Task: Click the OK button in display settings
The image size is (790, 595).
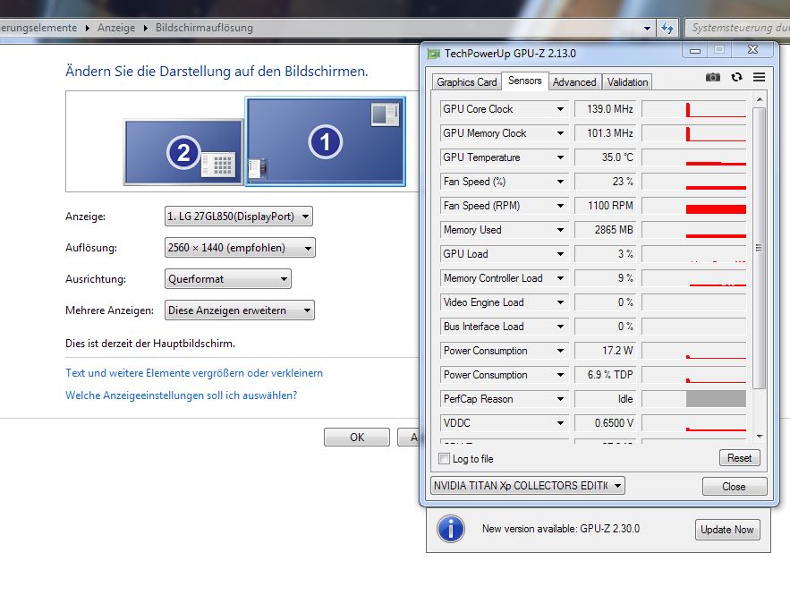Action: (357, 438)
